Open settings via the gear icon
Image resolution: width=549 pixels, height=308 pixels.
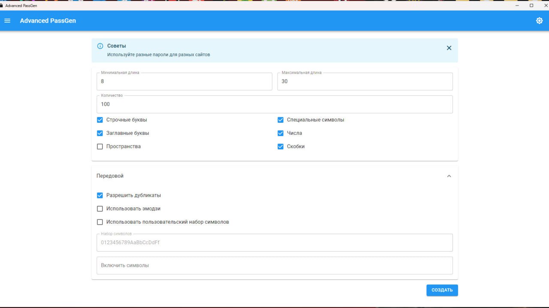coord(539,21)
